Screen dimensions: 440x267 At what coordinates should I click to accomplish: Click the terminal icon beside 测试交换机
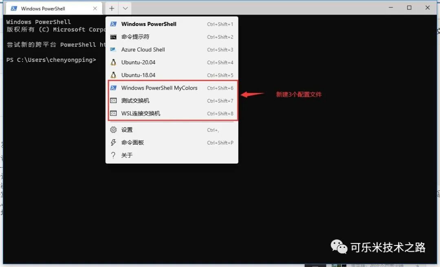point(113,101)
